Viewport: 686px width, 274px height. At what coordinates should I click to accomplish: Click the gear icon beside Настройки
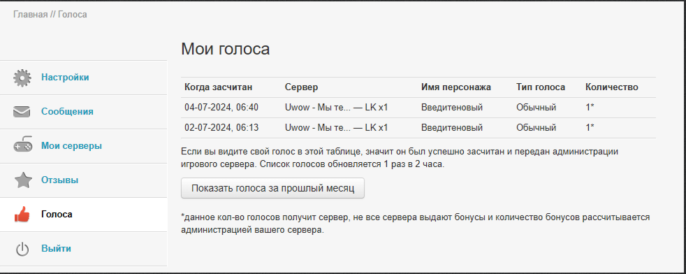click(22, 78)
